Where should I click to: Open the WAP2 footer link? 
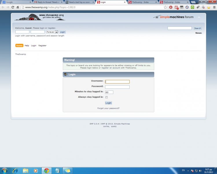[114, 126]
